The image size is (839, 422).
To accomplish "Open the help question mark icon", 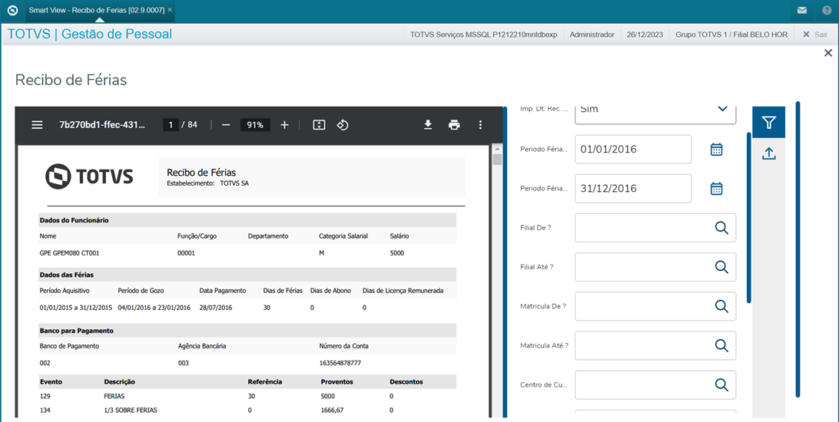I will tap(827, 10).
